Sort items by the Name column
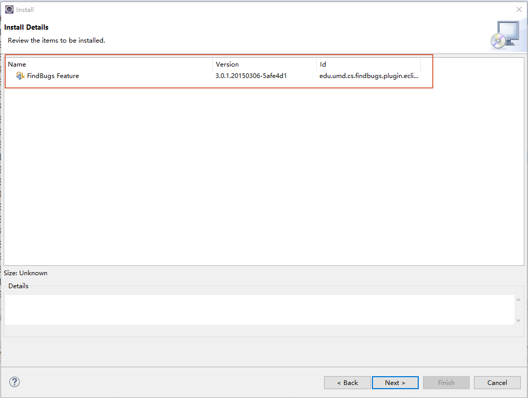The image size is (528, 398). click(17, 64)
